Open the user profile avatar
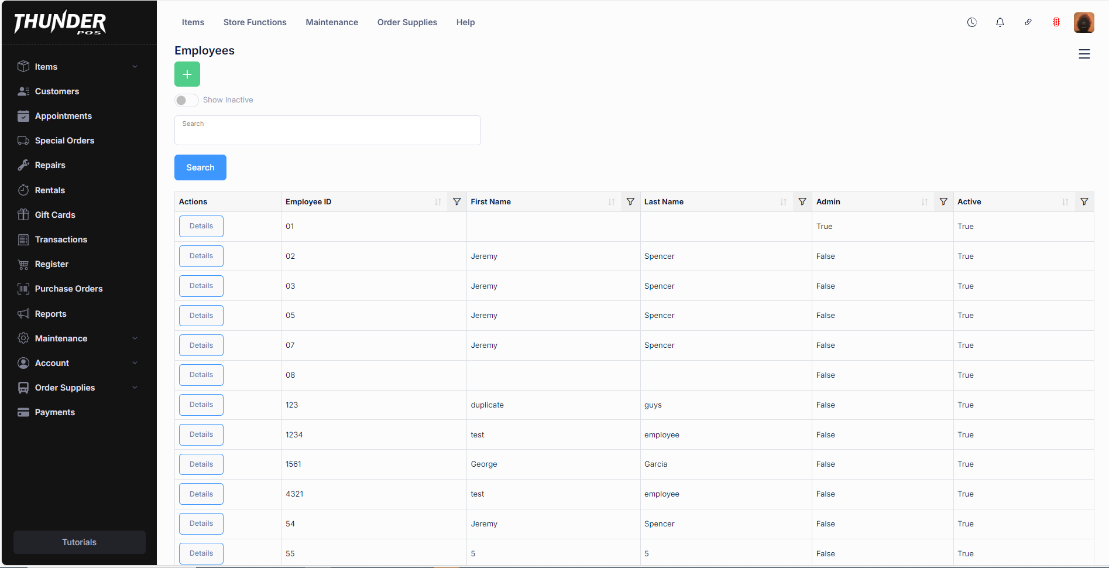 click(x=1083, y=22)
